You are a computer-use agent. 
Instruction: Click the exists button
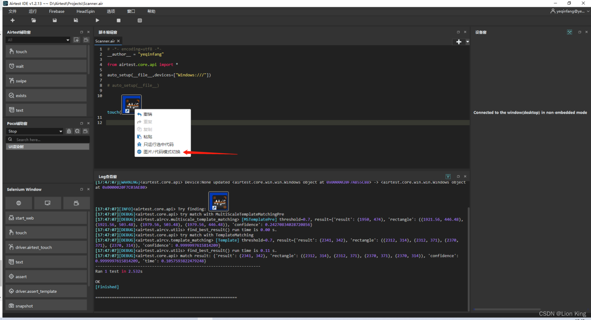(46, 95)
